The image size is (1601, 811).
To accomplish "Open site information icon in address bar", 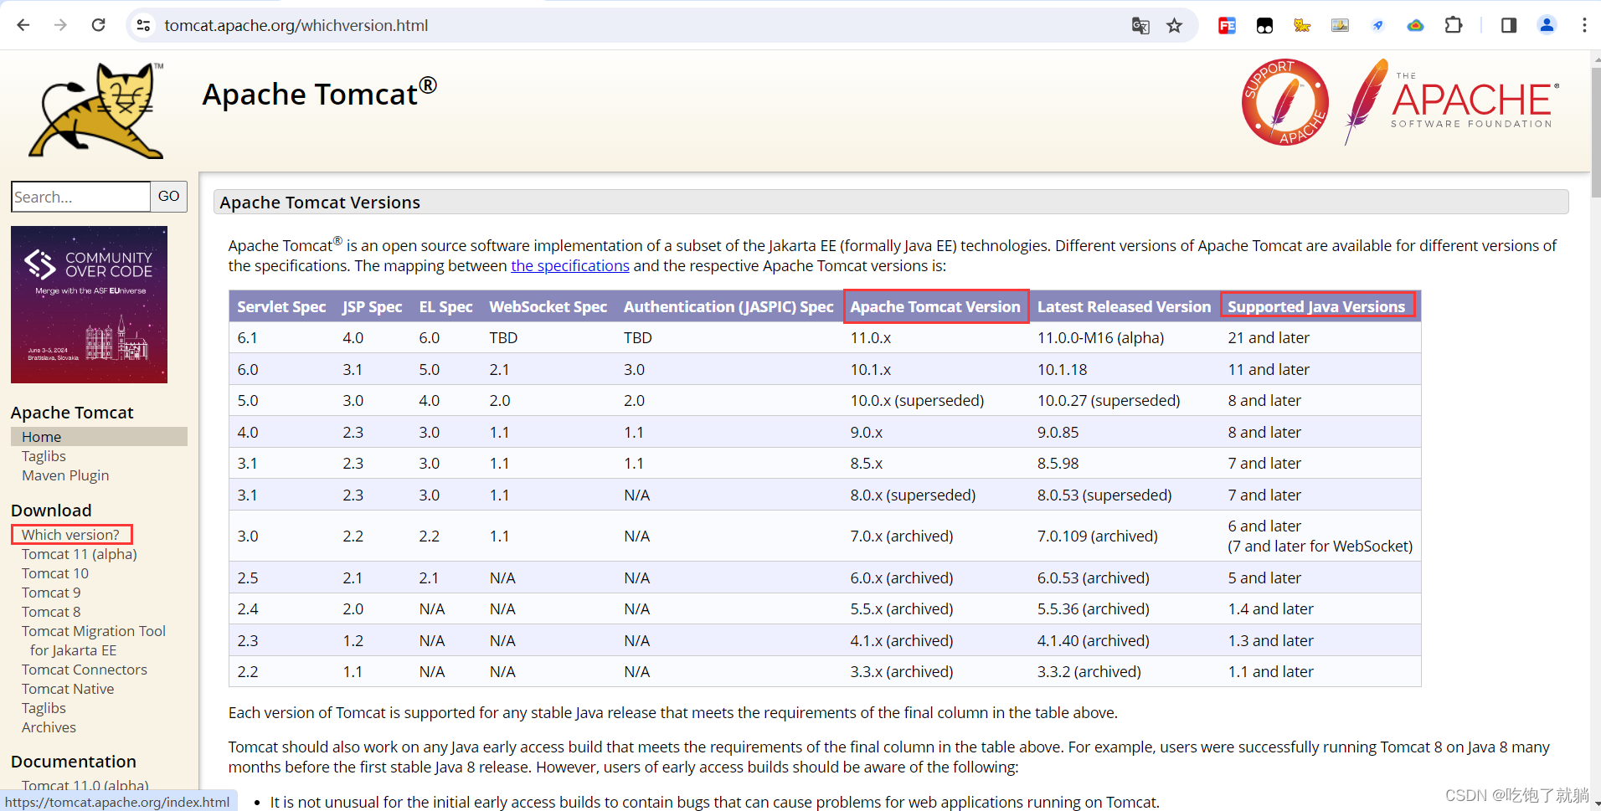I will point(144,25).
